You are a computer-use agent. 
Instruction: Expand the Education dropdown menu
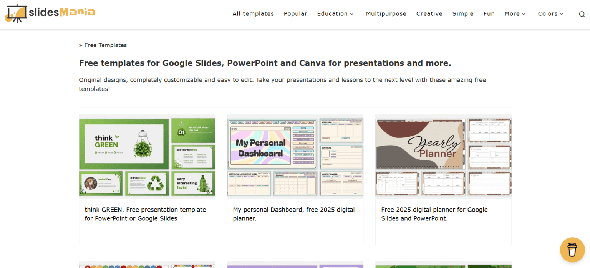pyautogui.click(x=335, y=14)
